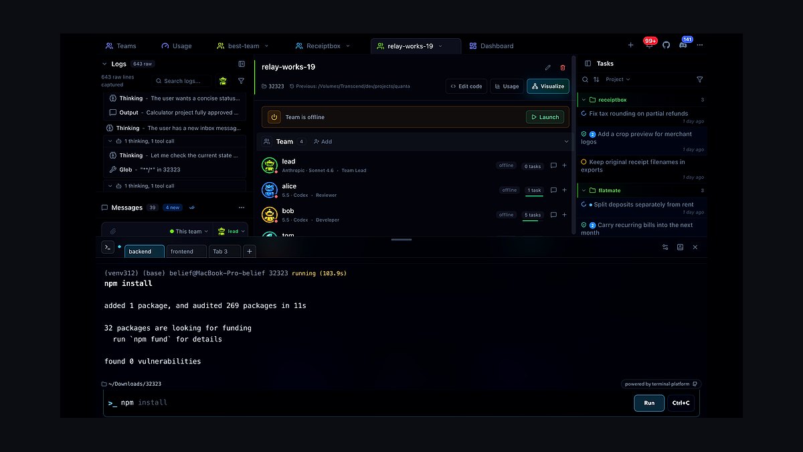Expand first '1 thinking, 1 tool call' group

[176, 141]
